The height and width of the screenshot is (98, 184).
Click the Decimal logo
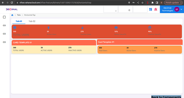tap(12, 9)
